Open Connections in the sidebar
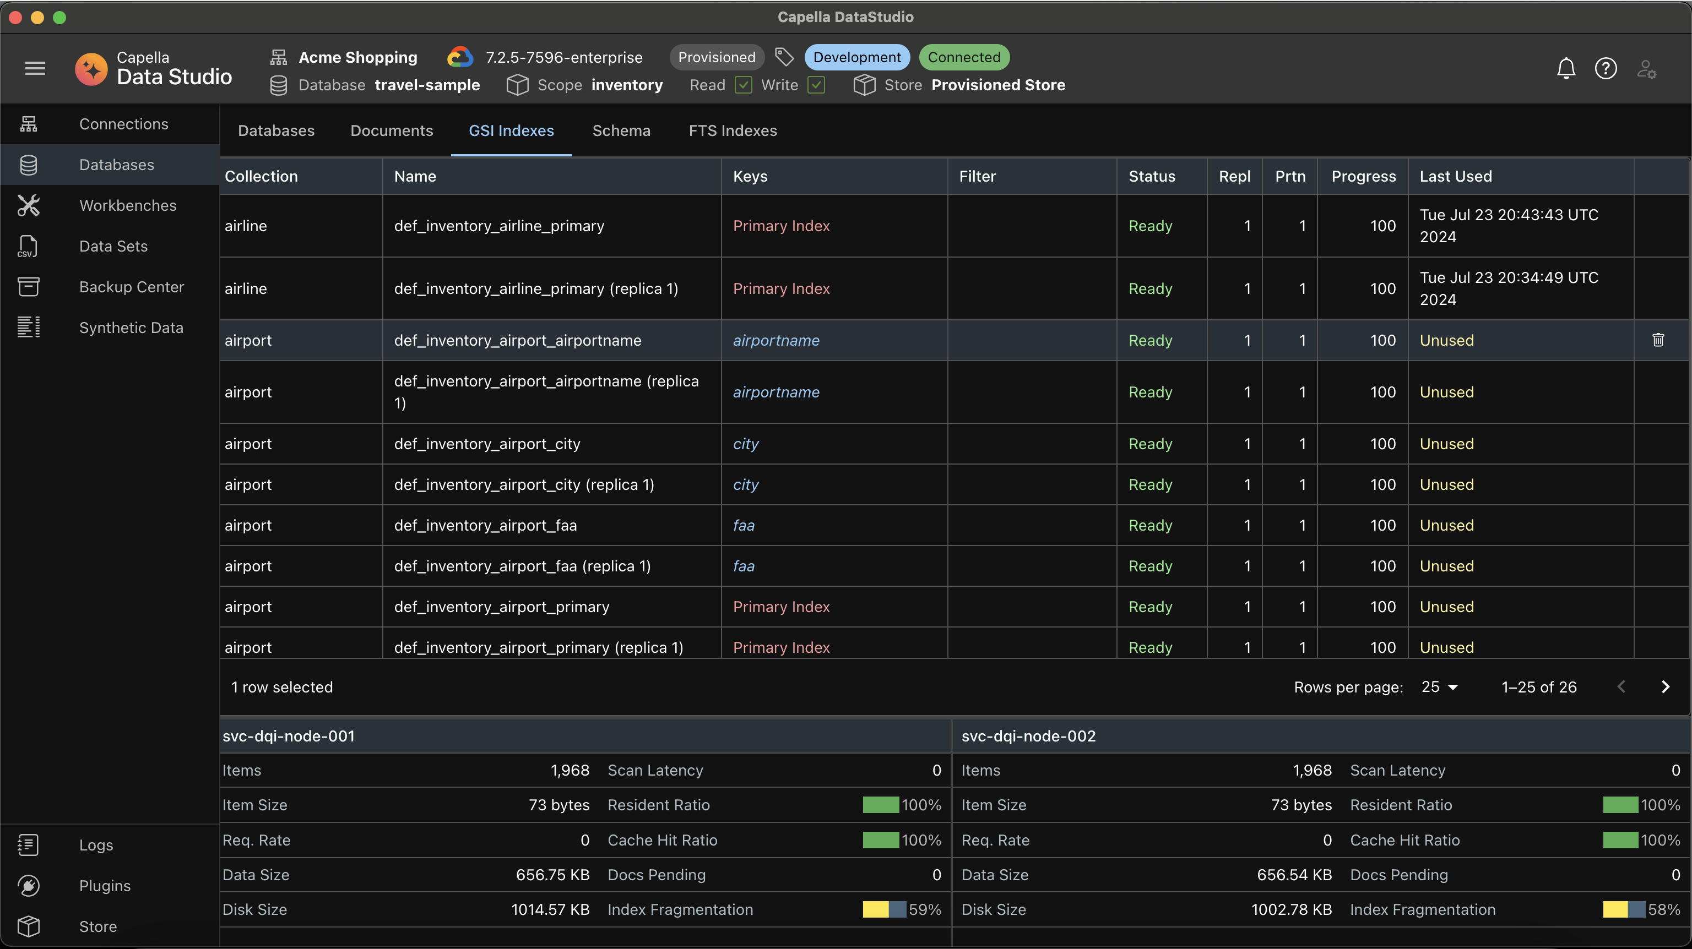The image size is (1692, 949). coord(110,124)
